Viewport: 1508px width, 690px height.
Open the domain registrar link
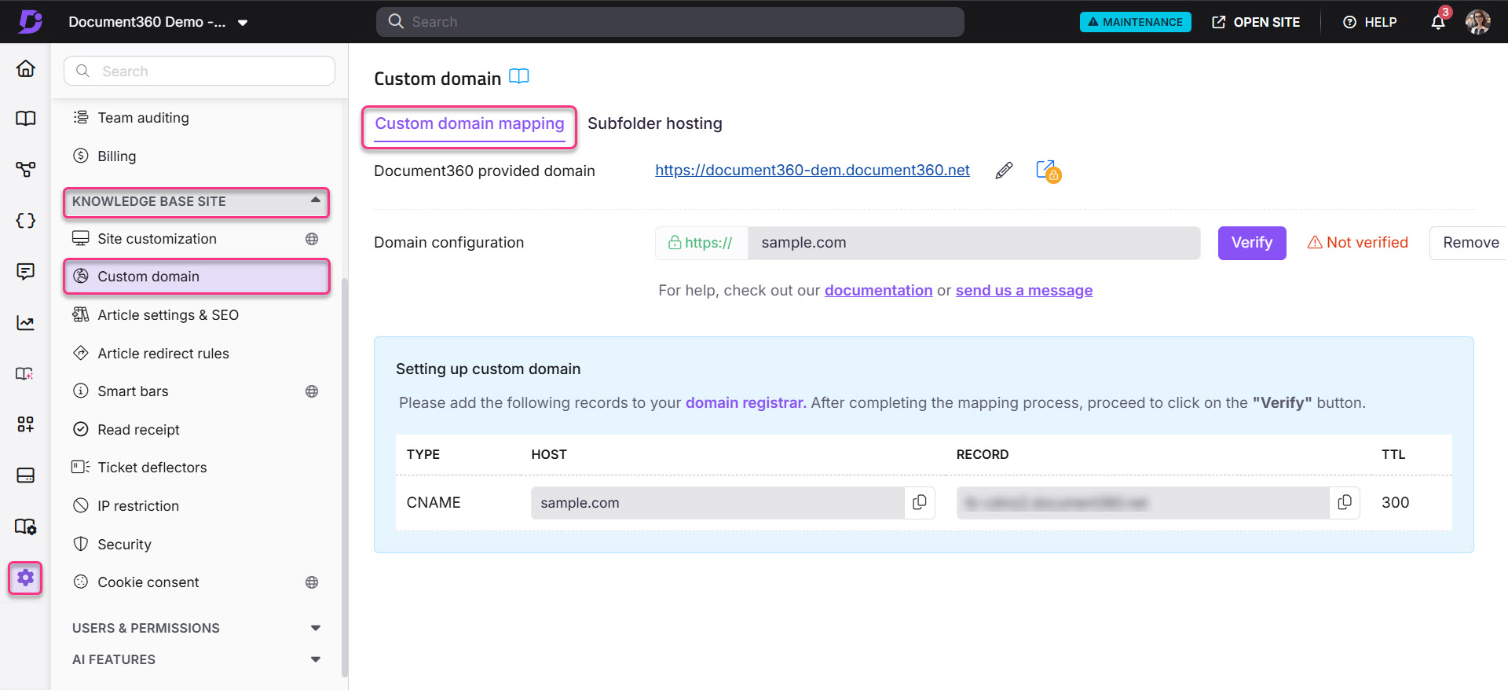click(x=746, y=403)
